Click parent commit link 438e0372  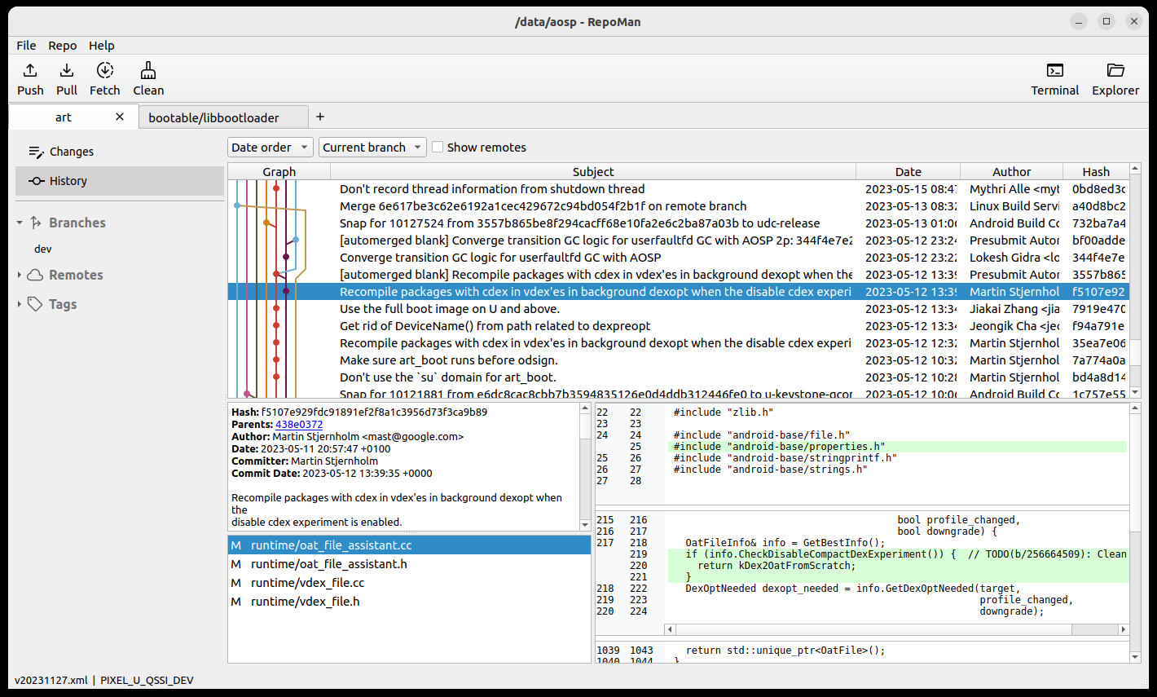pyautogui.click(x=299, y=425)
